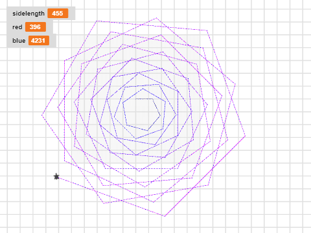Click the dark star sprite at the spiral's end
This screenshot has width=311, height=233.
[56, 177]
